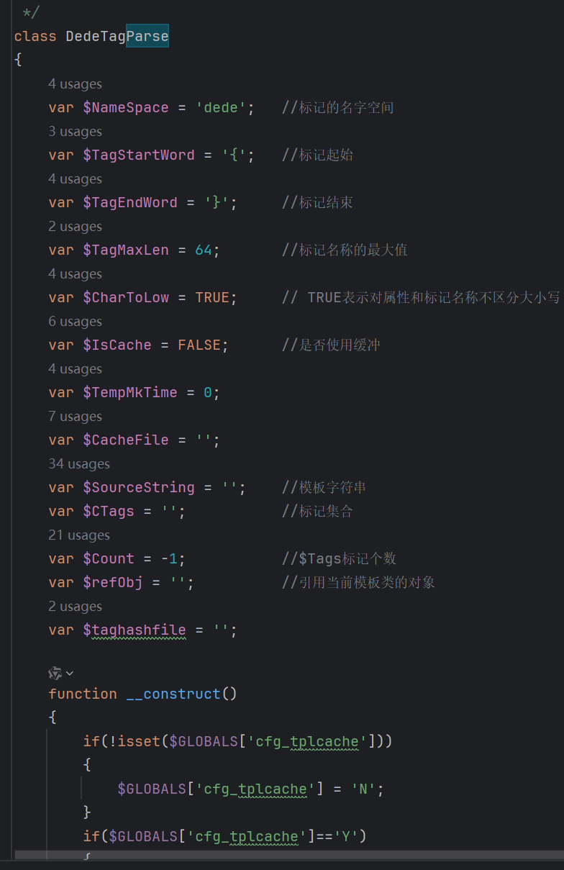The image size is (564, 870).
Task: Click the number 64 in $TagMaxLen
Action: [x=204, y=250]
